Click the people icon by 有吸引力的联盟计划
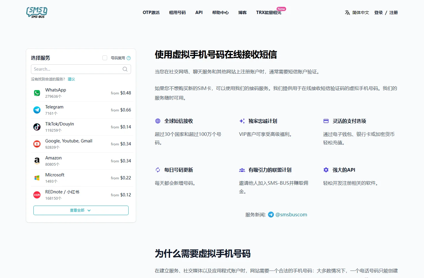This screenshot has height=278, width=424. tap(242, 170)
